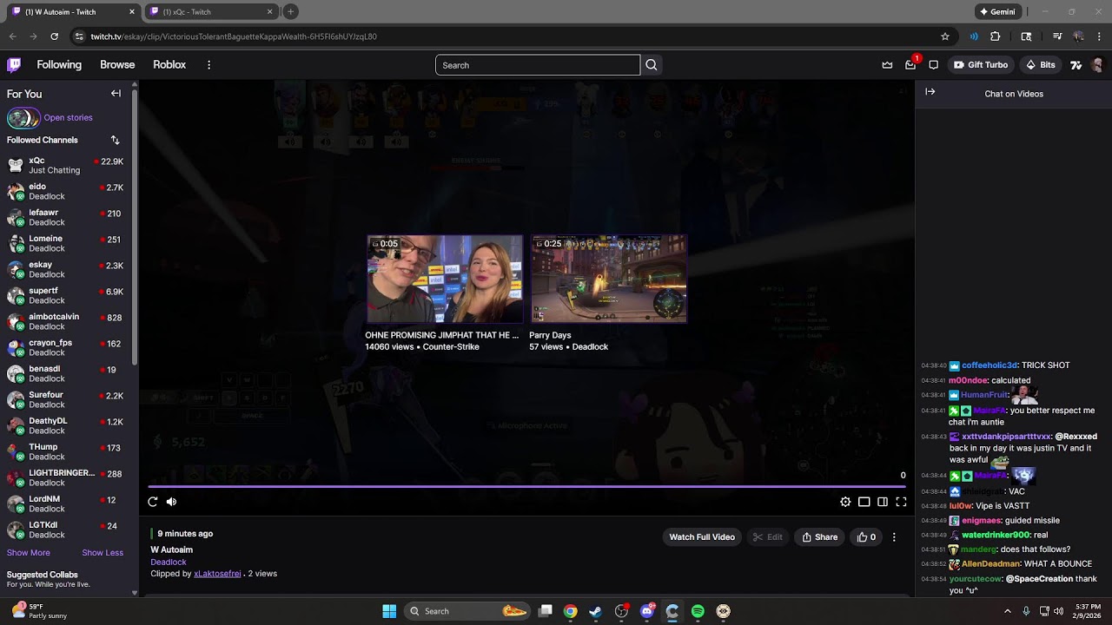This screenshot has height=625, width=1112.
Task: Replay the clip with the replay icon
Action: pyautogui.click(x=153, y=502)
